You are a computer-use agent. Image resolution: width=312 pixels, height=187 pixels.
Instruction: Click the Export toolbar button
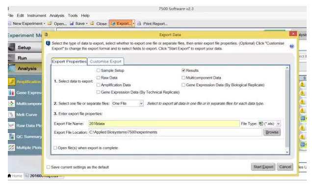[x=121, y=23]
